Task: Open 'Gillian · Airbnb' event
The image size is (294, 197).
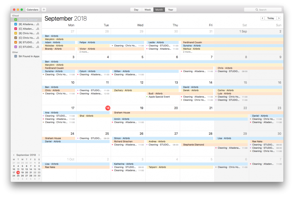Action: pos(145,71)
